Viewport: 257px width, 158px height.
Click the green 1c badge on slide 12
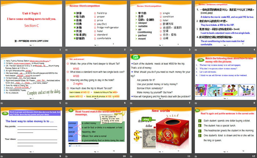(x=198, y=110)
